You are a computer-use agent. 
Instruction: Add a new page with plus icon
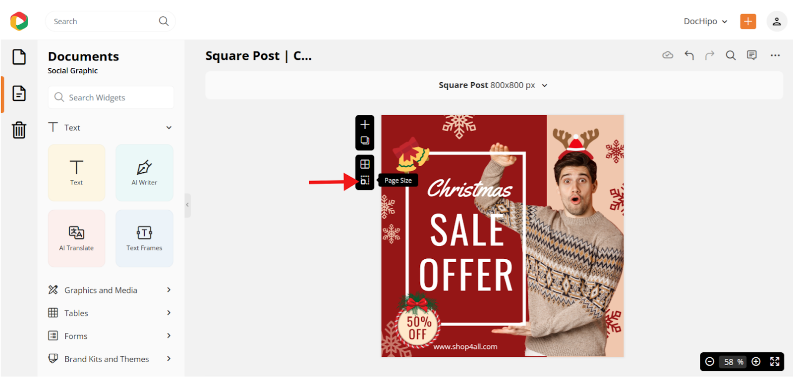(365, 125)
